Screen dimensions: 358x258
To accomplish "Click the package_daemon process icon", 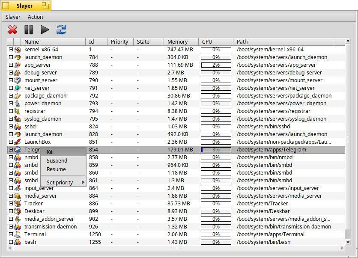I will (18, 96).
